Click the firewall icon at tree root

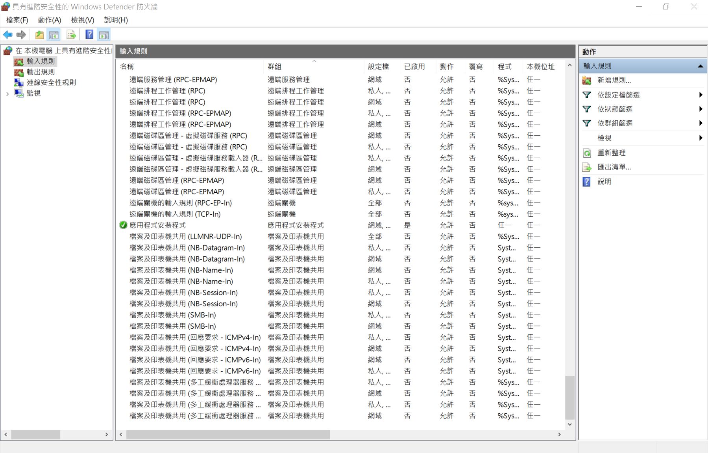tap(7, 50)
